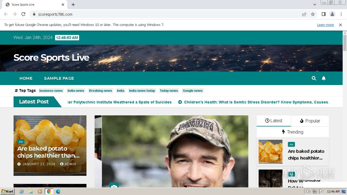
Task: Click the volume speaker tray icon
Action: click(x=308, y=191)
